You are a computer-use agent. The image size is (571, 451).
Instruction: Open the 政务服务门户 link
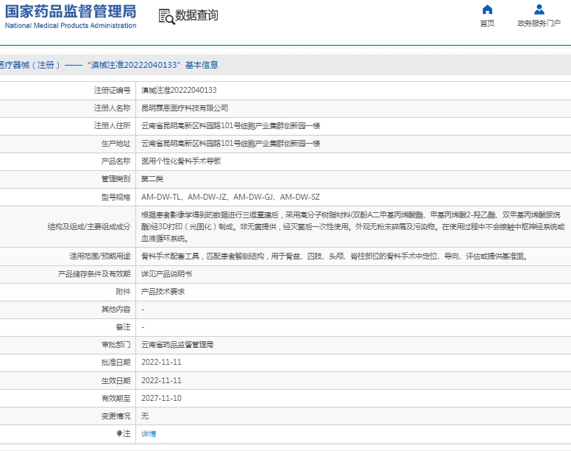[539, 24]
